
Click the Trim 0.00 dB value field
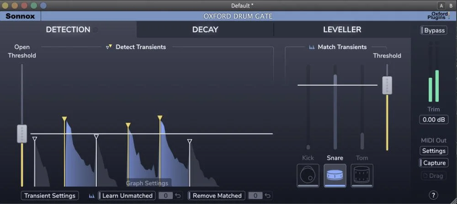click(434, 120)
